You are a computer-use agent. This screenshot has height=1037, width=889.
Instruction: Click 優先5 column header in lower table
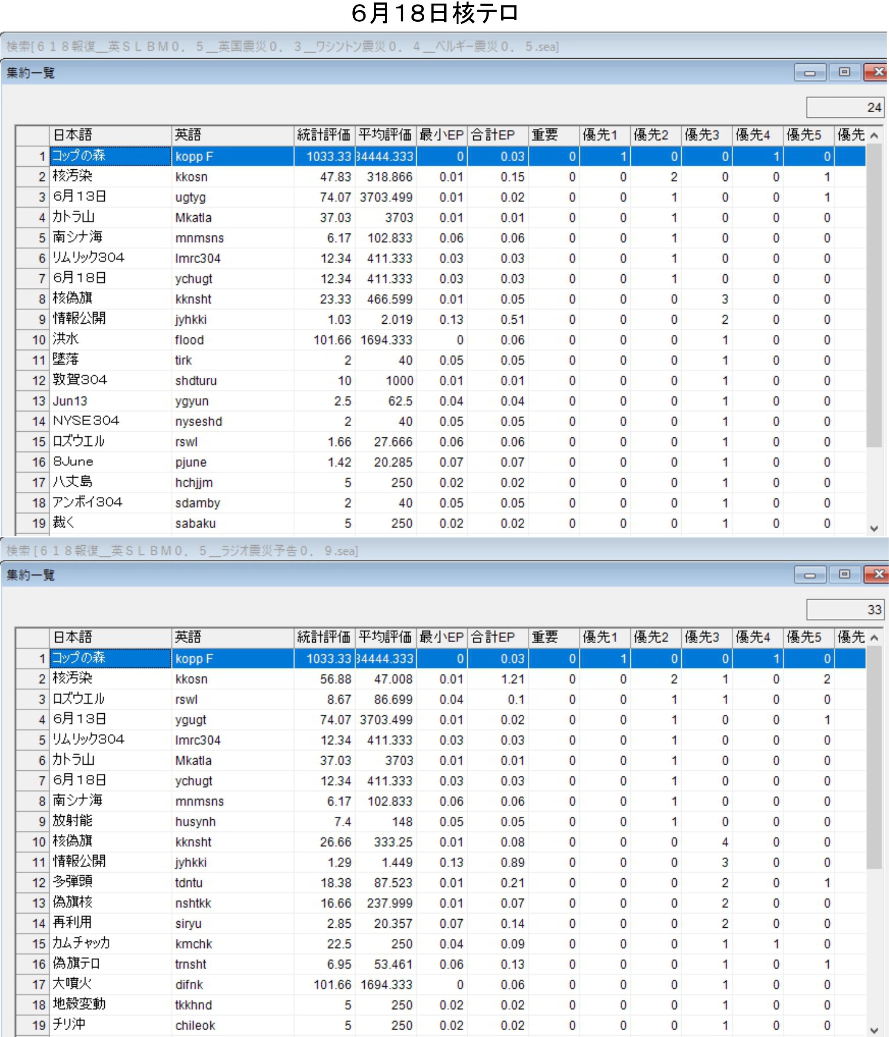coord(809,638)
